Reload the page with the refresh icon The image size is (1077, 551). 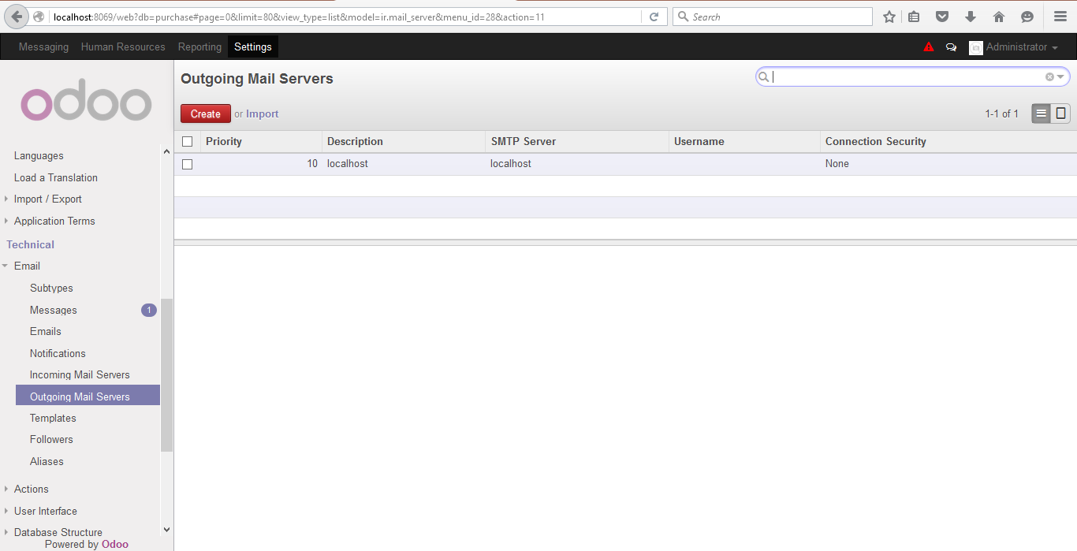click(x=654, y=17)
